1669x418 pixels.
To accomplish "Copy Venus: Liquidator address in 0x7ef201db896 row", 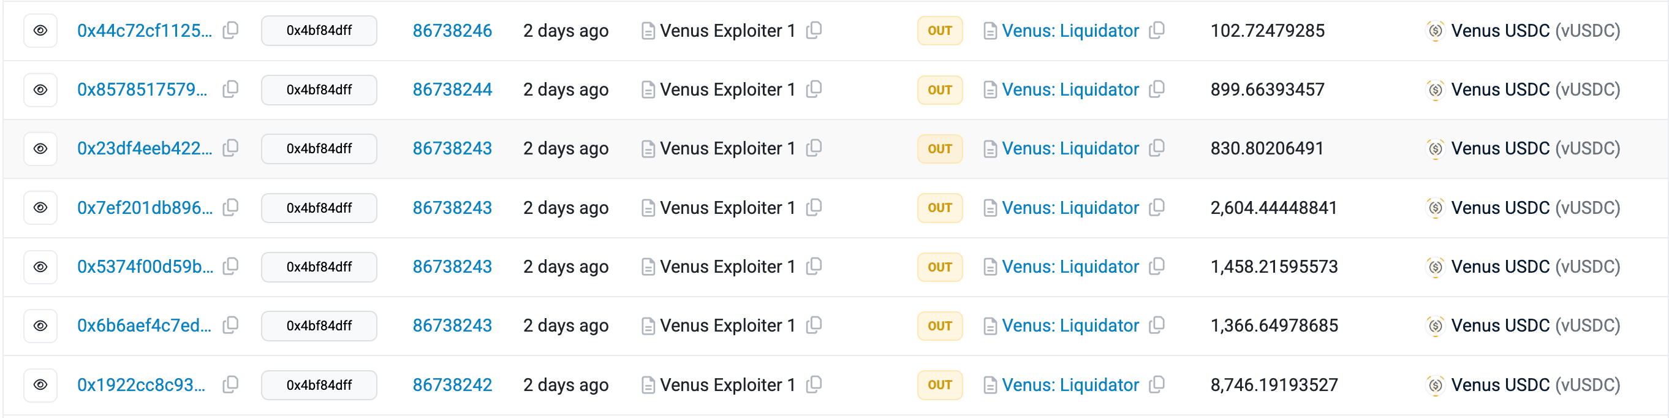I will (1157, 207).
